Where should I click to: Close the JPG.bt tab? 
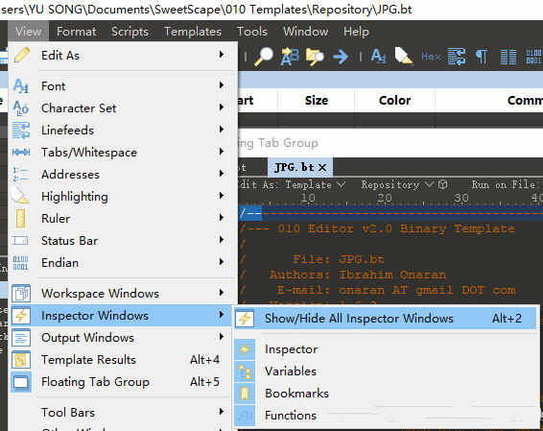(322, 168)
